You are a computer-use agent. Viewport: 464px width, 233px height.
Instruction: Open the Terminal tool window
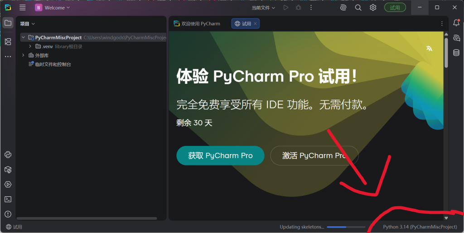coord(8,199)
